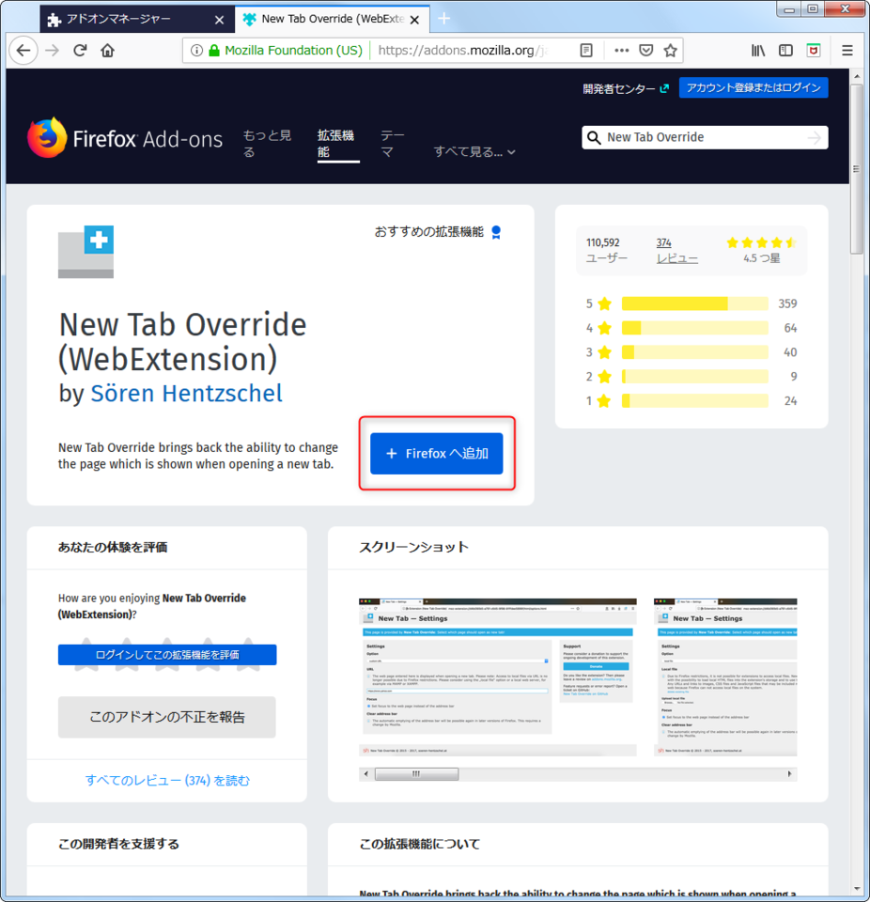The image size is (870, 902).
Task: Open reader view icon in address bar
Action: click(586, 51)
